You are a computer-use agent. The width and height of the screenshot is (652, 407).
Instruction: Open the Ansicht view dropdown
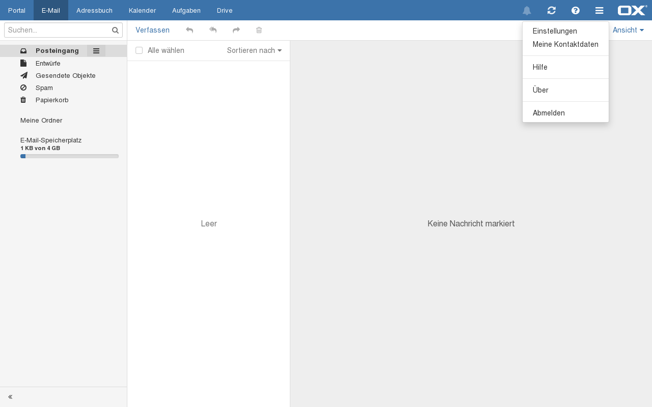coord(628,31)
